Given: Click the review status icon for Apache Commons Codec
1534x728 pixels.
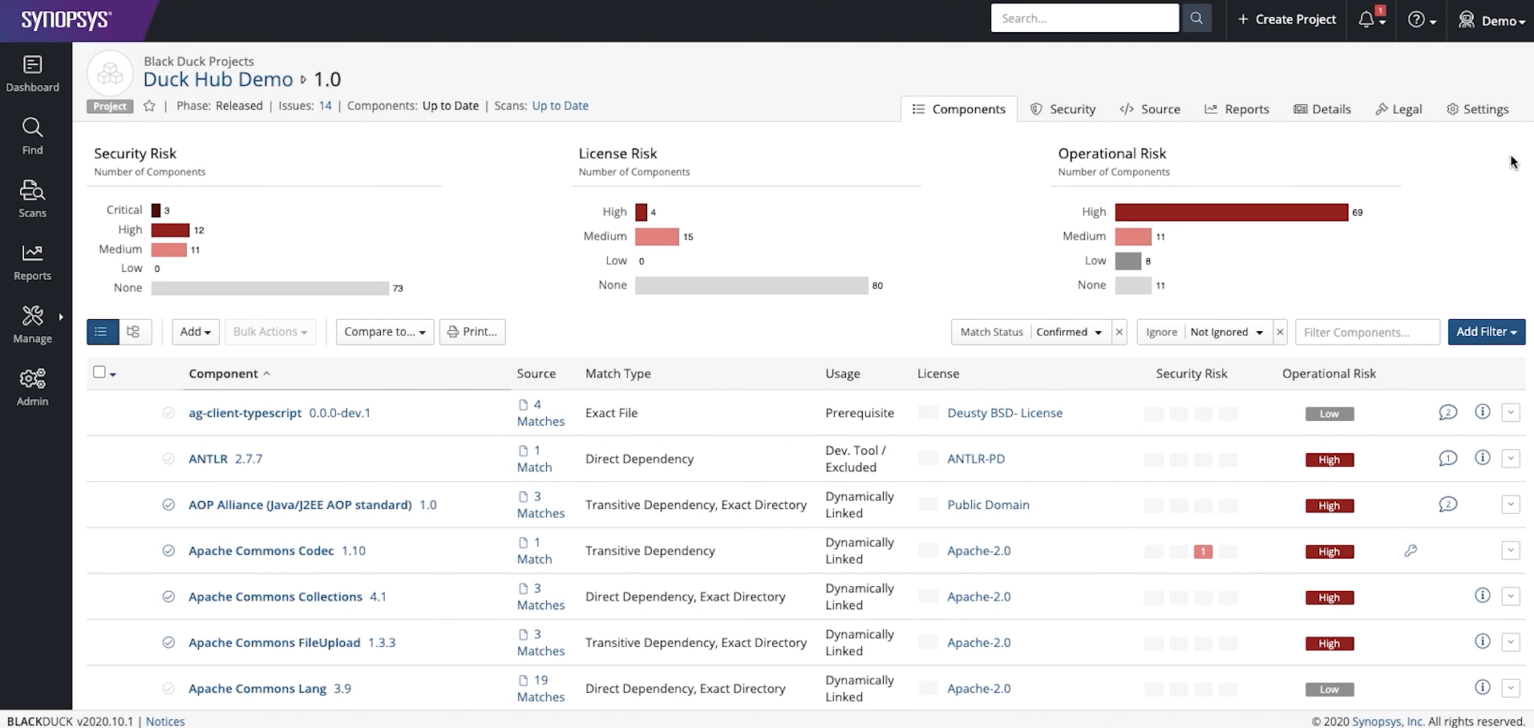Looking at the screenshot, I should point(168,551).
